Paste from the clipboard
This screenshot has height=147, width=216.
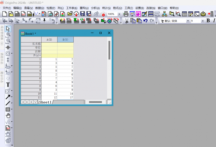pos(139,21)
